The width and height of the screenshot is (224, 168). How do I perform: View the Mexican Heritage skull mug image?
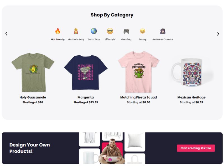[x=192, y=72]
